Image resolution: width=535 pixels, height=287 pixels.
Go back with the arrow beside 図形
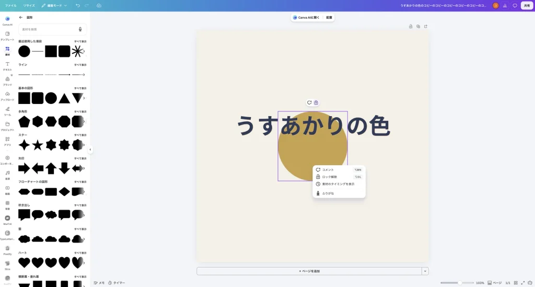coord(21,17)
